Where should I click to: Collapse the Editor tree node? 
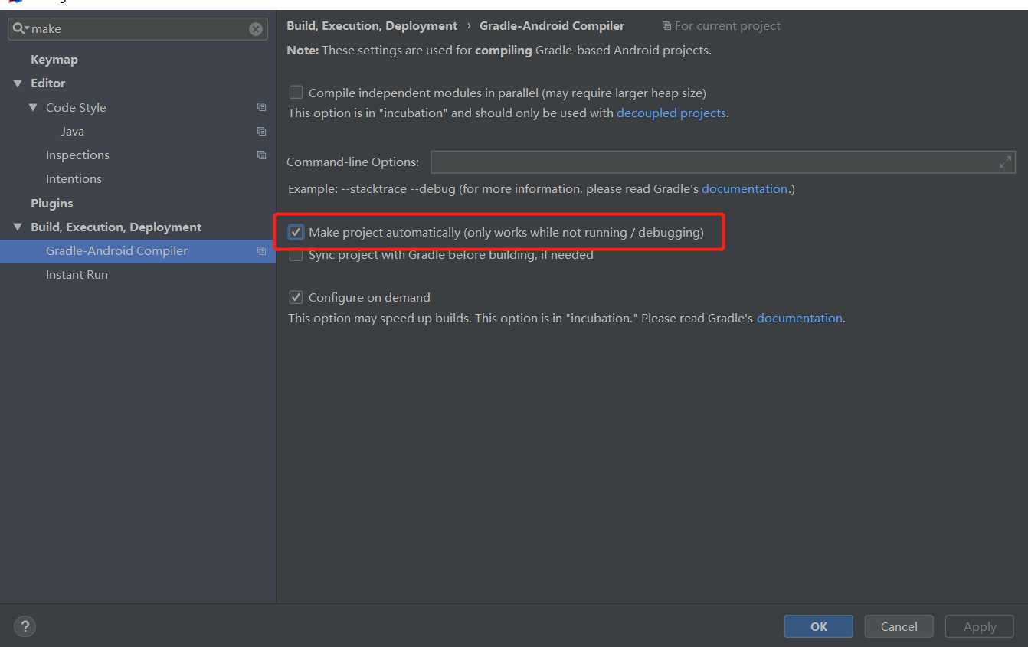18,83
